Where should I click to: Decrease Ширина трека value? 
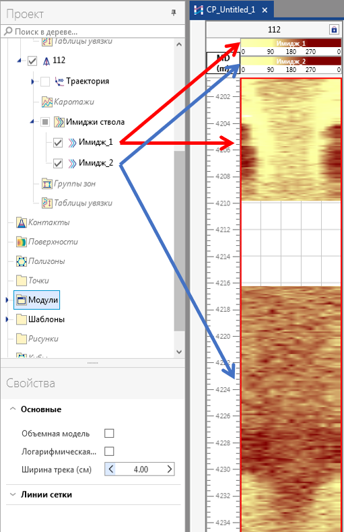click(x=110, y=469)
